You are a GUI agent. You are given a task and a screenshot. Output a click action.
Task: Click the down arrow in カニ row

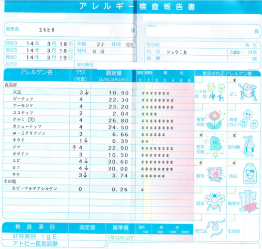click(86, 168)
